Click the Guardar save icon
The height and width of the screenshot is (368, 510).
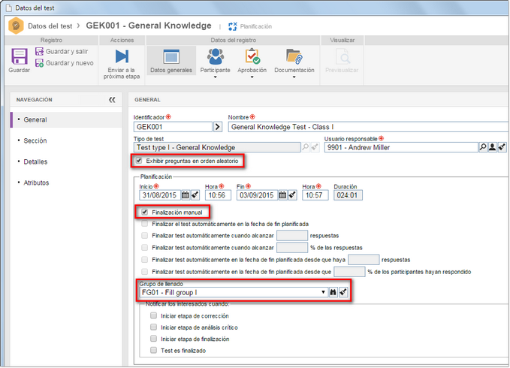click(x=20, y=56)
